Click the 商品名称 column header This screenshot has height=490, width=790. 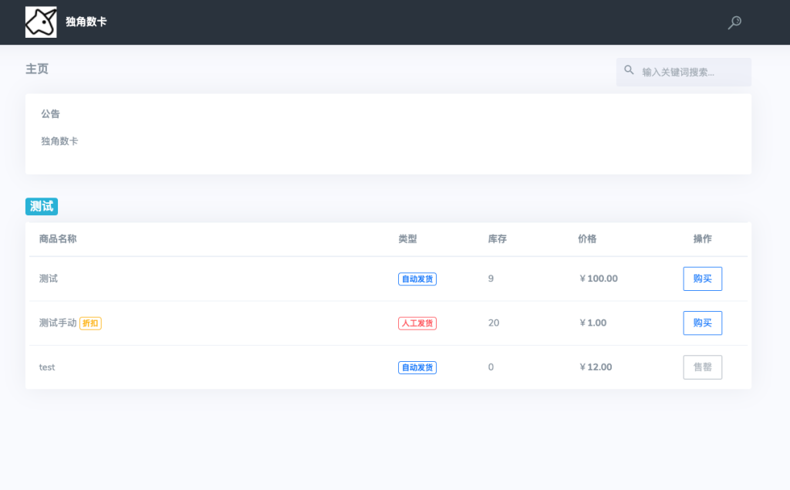(59, 239)
